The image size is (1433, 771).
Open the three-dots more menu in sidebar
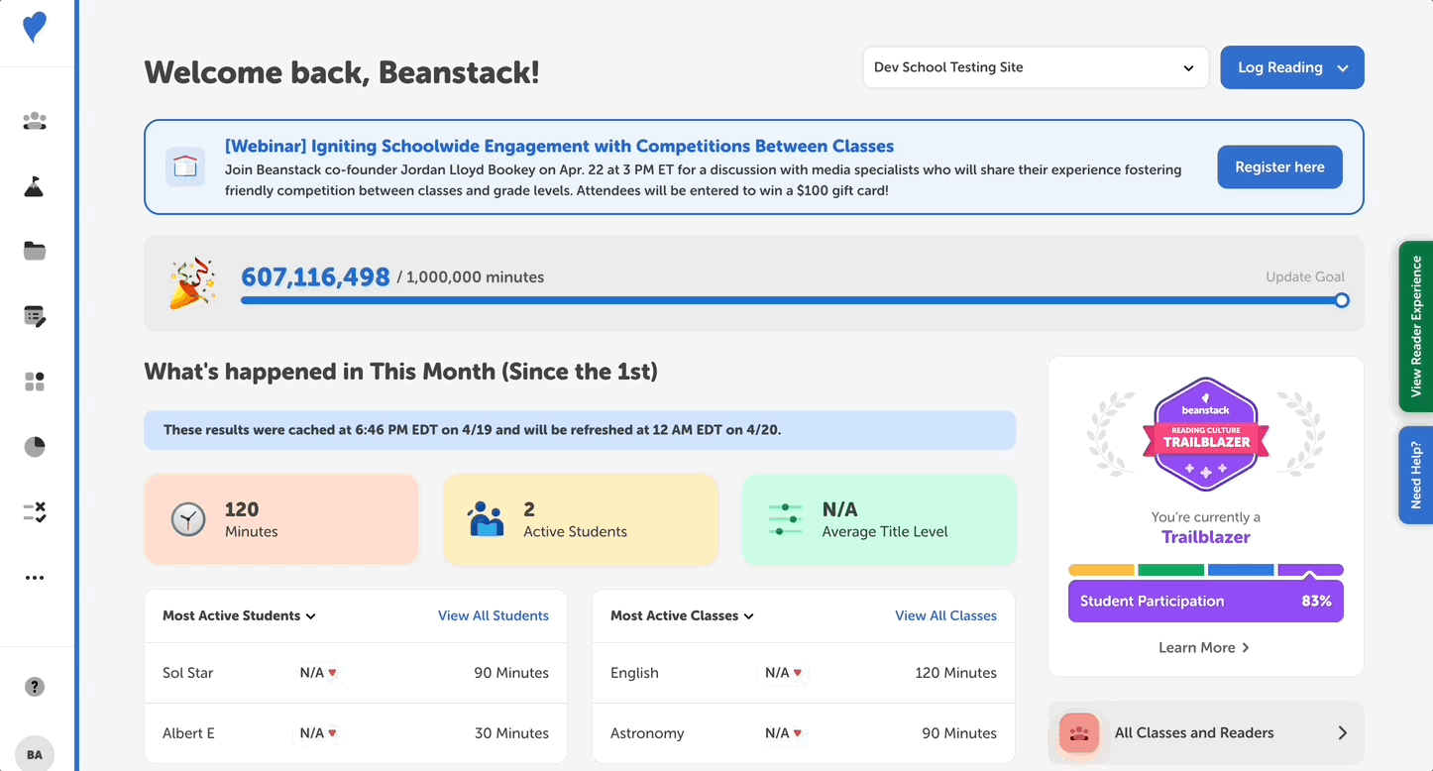pos(35,578)
